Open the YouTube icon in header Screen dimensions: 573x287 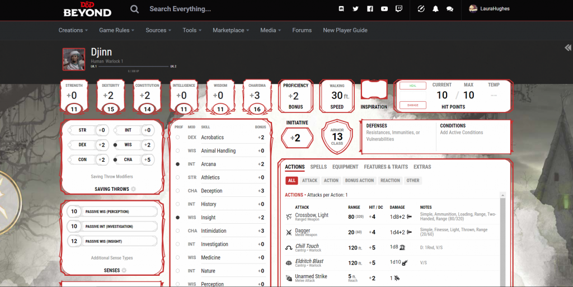pos(384,9)
